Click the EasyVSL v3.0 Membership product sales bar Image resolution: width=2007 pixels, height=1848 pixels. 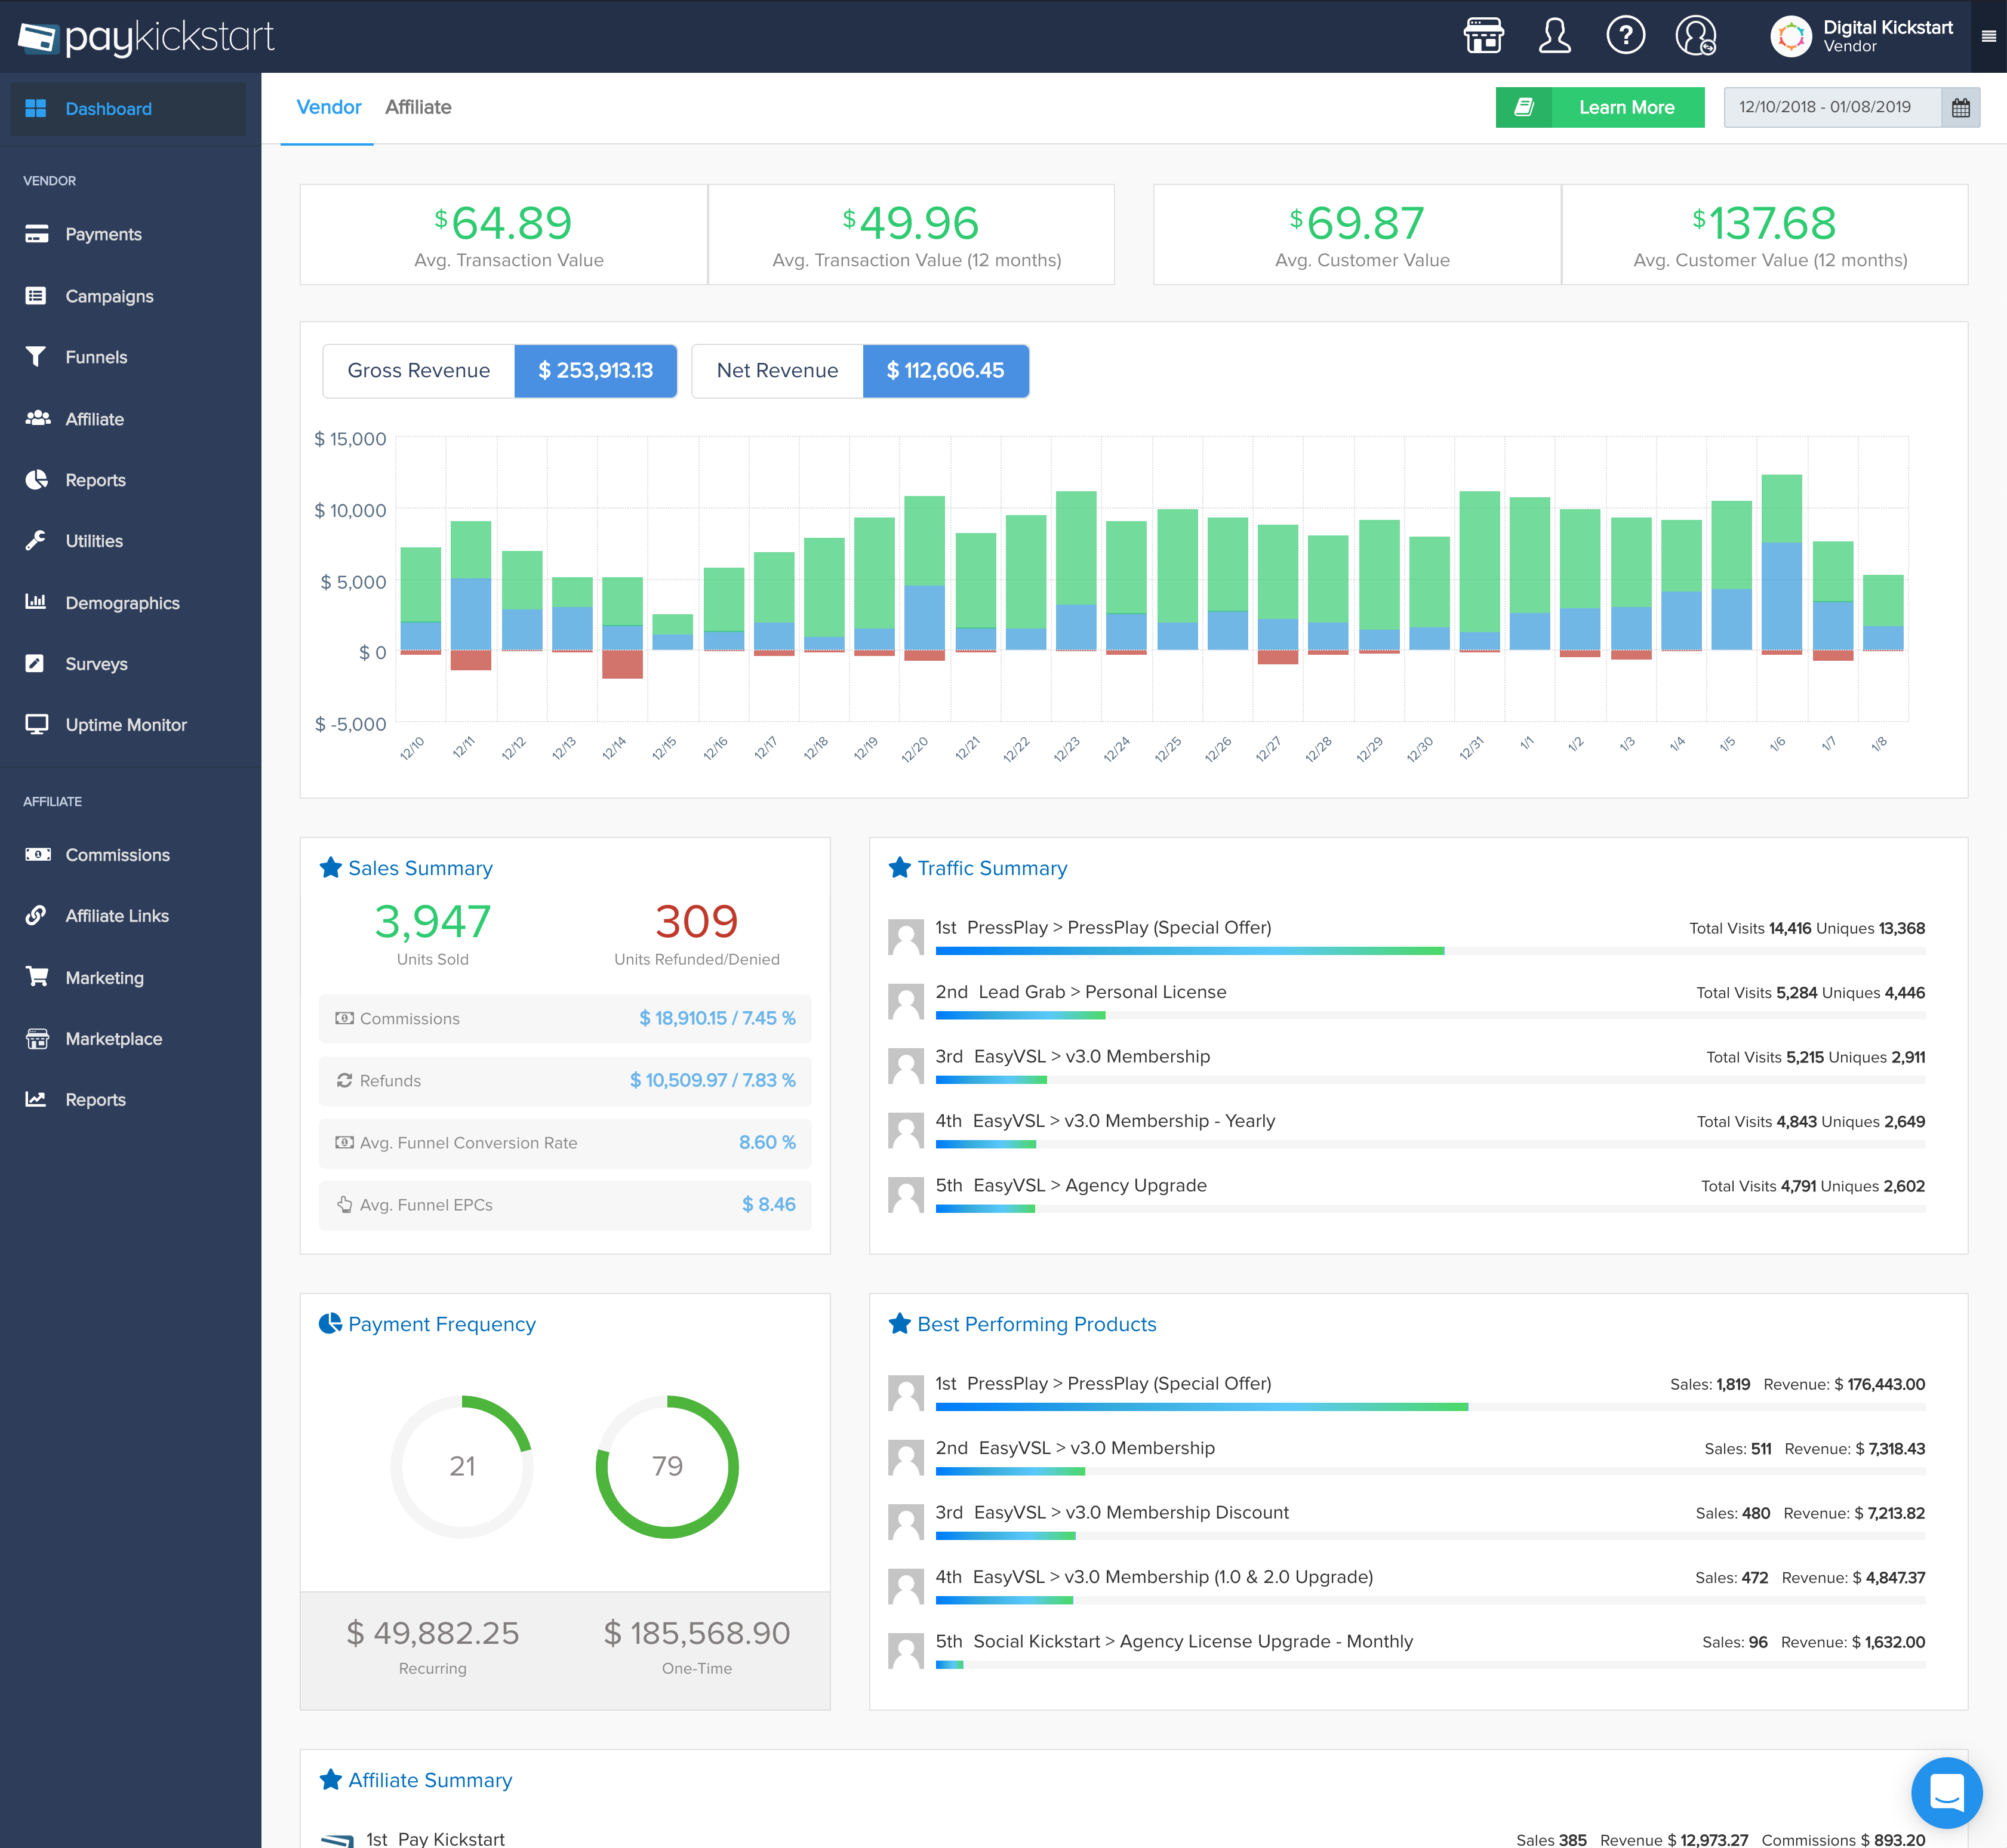(x=1430, y=1471)
